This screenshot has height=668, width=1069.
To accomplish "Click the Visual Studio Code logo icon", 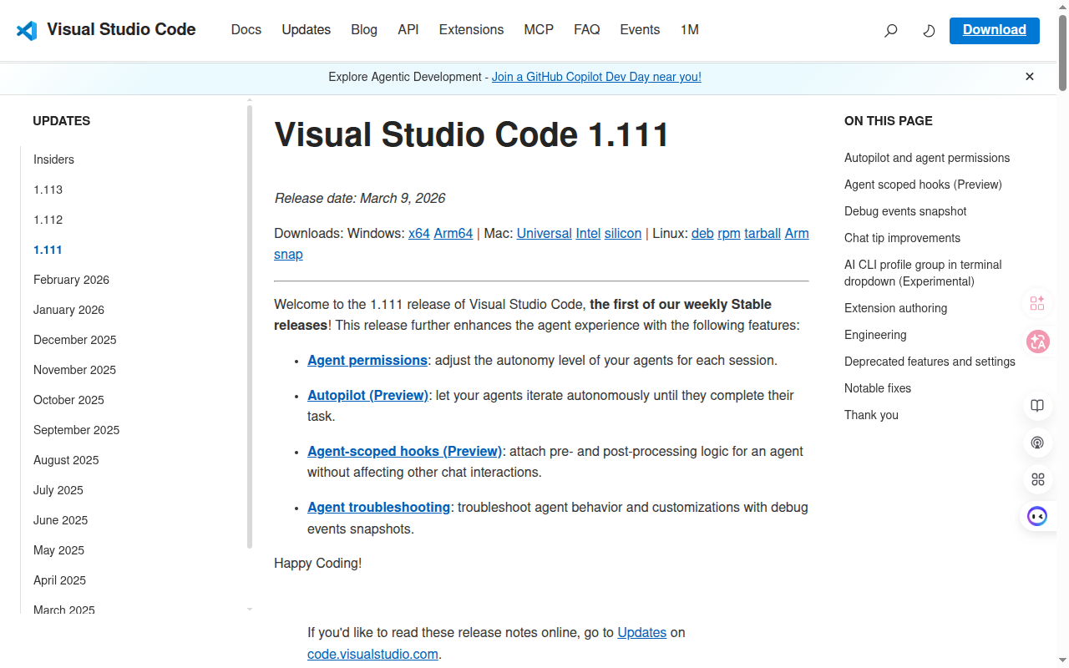I will tap(27, 30).
